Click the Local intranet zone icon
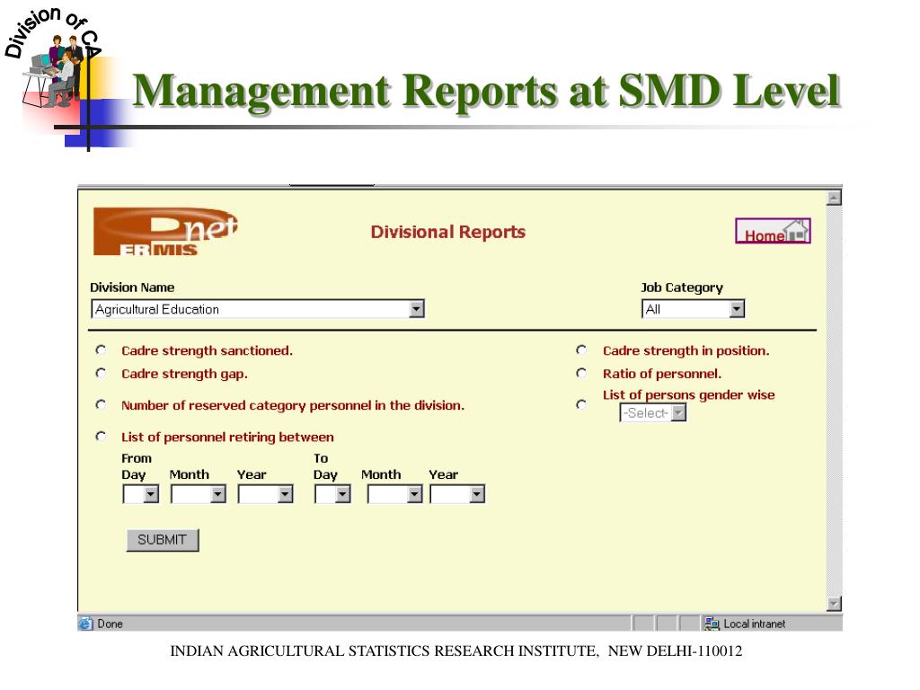This screenshot has width=920, height=690. (712, 624)
